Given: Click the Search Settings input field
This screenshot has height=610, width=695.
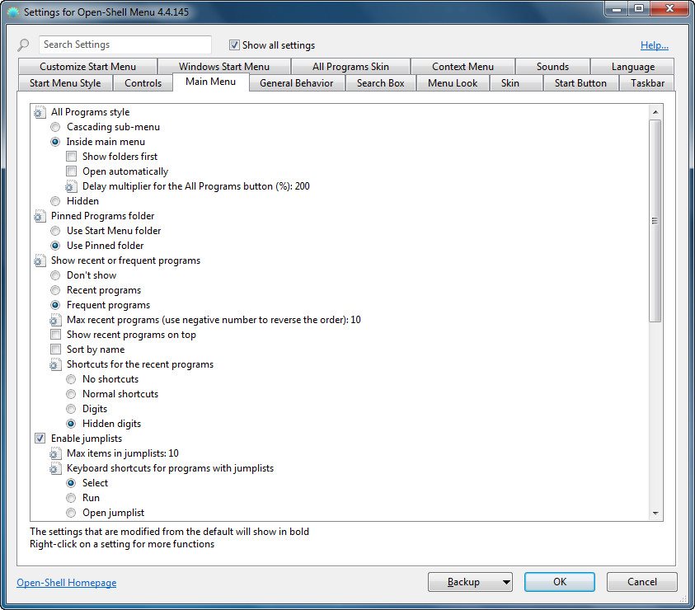Looking at the screenshot, I should [124, 45].
